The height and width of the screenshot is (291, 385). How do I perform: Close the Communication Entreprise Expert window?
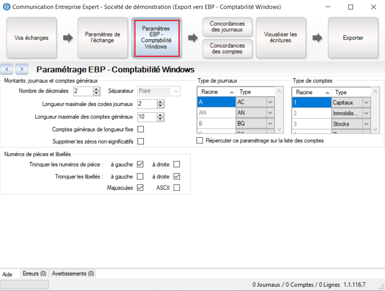pyautogui.click(x=373, y=7)
